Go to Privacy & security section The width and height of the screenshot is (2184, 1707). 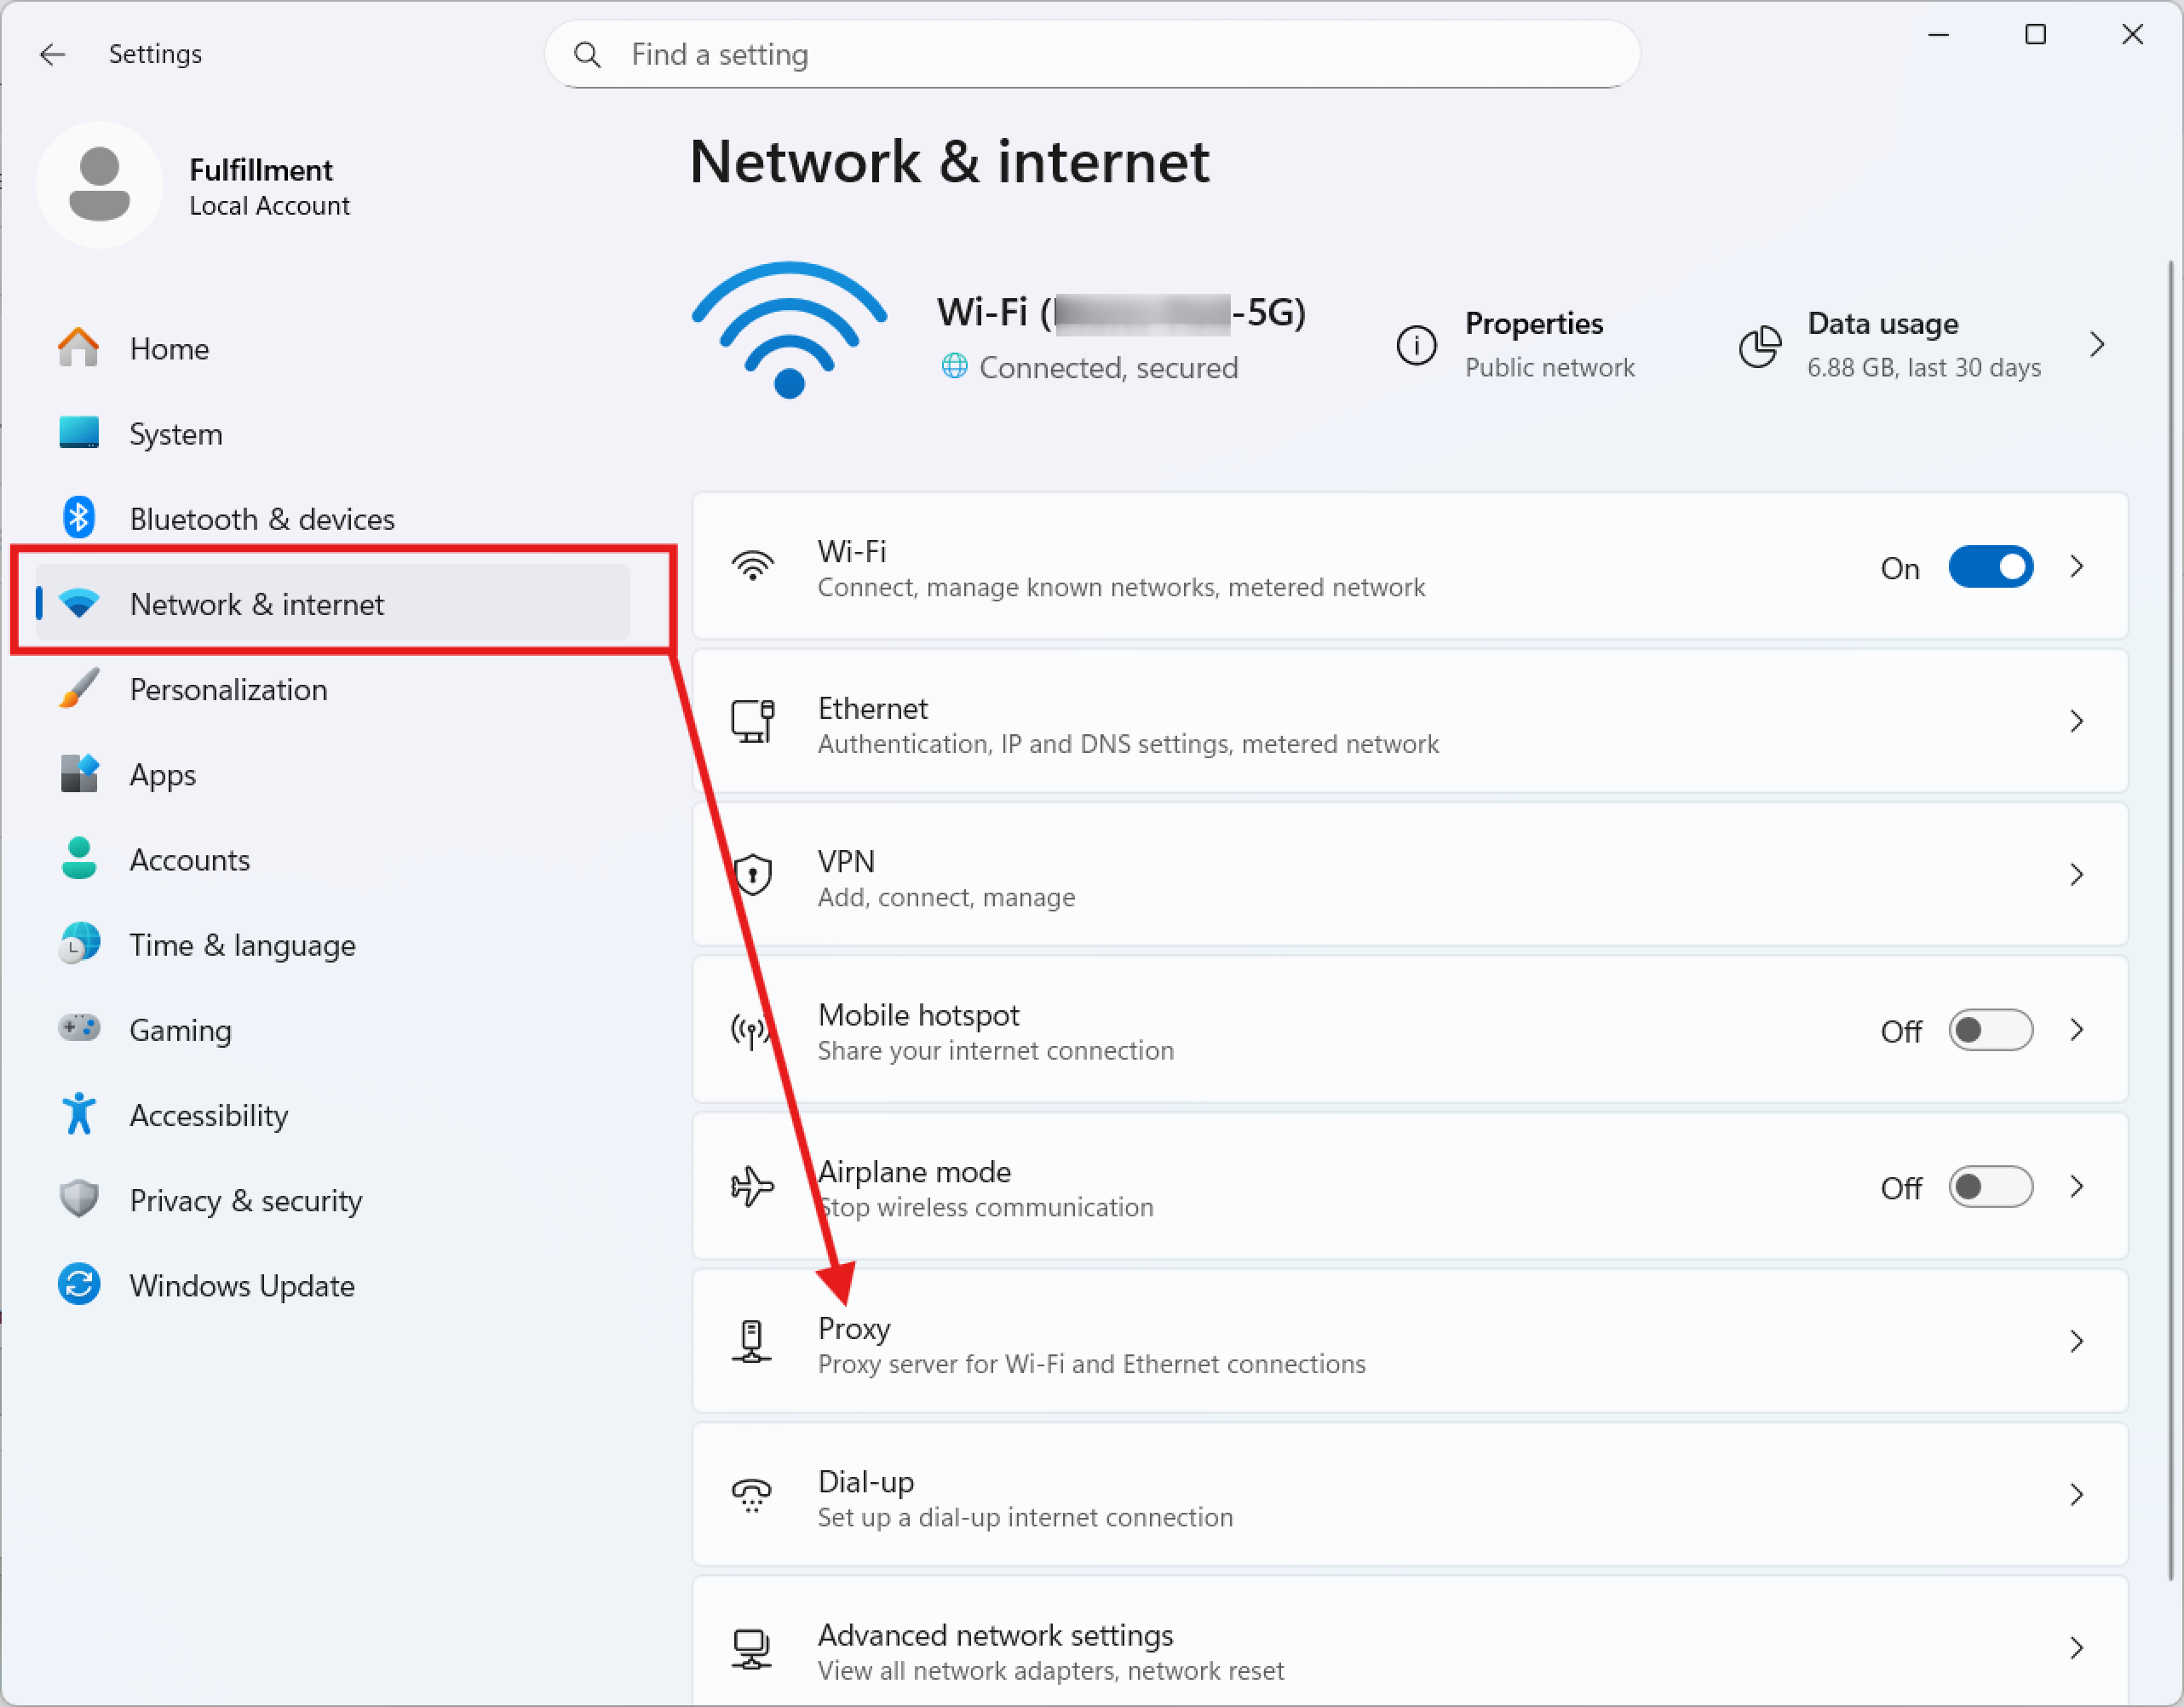(245, 1200)
